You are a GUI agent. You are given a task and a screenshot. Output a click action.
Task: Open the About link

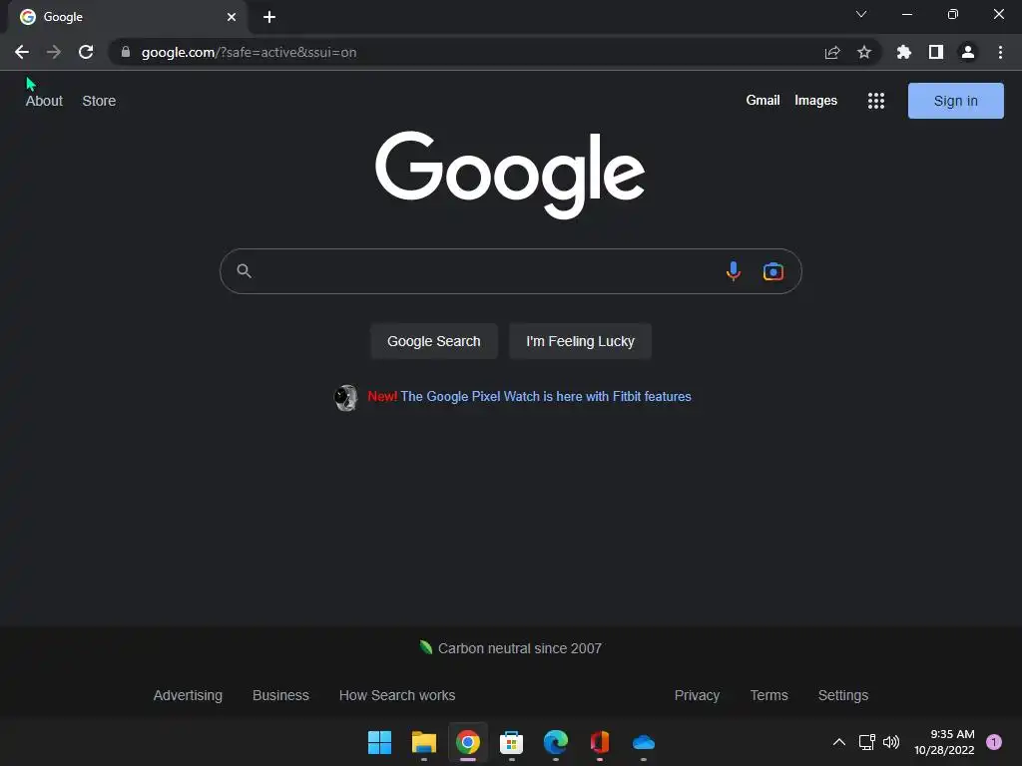[44, 101]
